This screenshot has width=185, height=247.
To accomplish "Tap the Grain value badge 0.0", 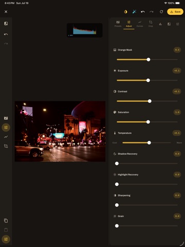I will pos(177,216).
